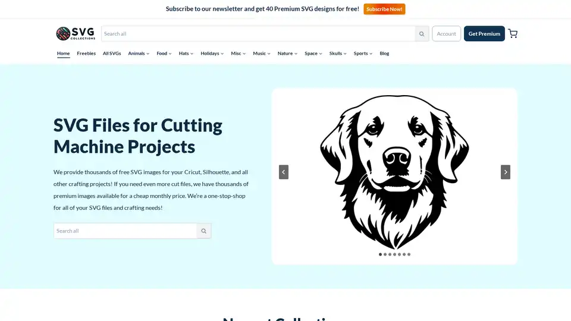
Task: Expand the Animals dropdown menu
Action: pyautogui.click(x=139, y=53)
